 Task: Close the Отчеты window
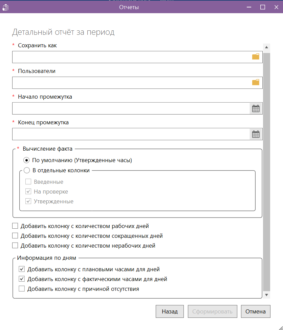coord(276,7)
